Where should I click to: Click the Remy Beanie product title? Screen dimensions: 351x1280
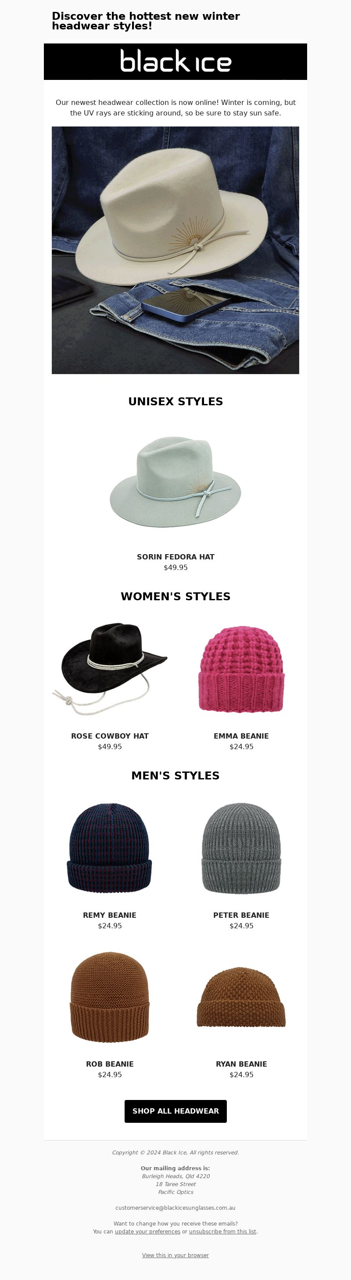point(110,915)
